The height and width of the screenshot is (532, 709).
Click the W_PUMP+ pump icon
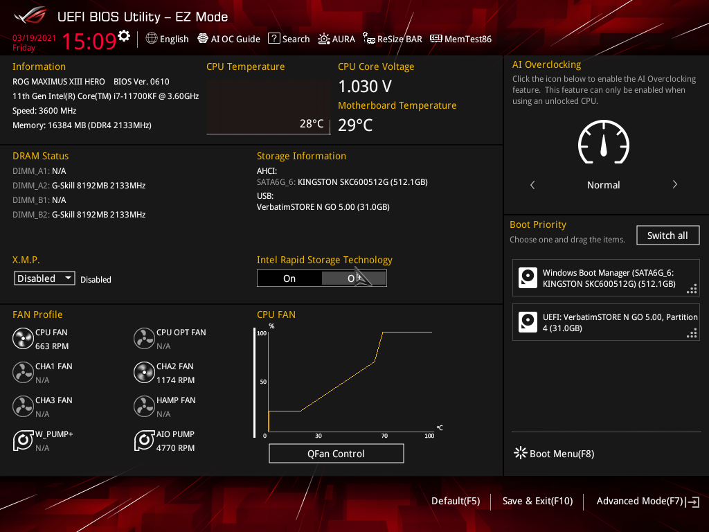coord(23,440)
